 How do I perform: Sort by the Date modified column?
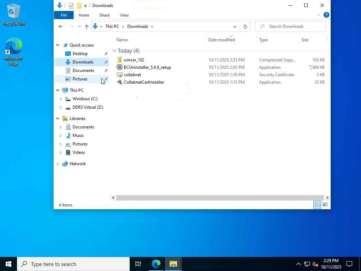click(x=221, y=40)
